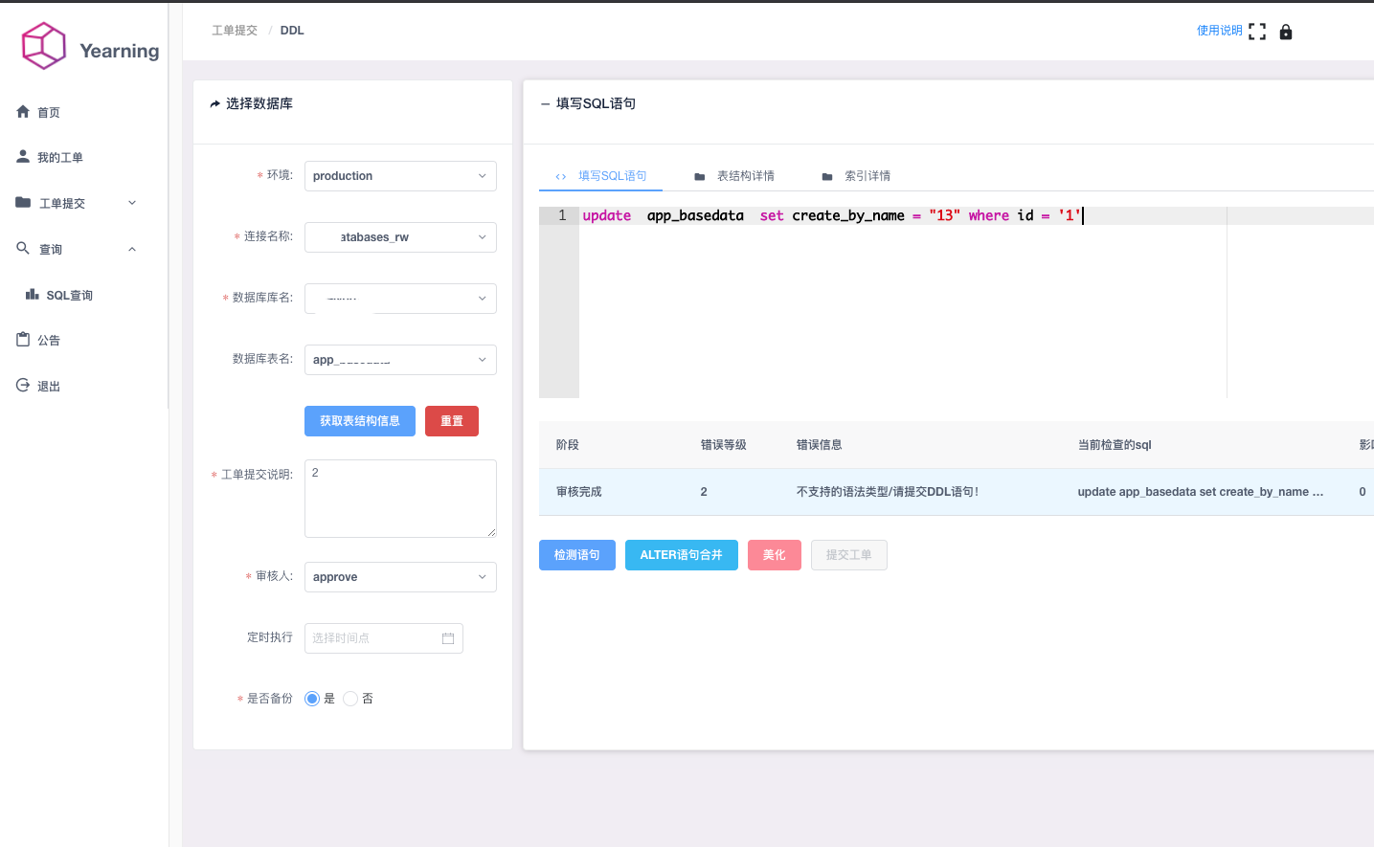The width and height of the screenshot is (1374, 847).
Task: Toggle the fullscreen icon in the top bar
Action: pyautogui.click(x=1258, y=30)
